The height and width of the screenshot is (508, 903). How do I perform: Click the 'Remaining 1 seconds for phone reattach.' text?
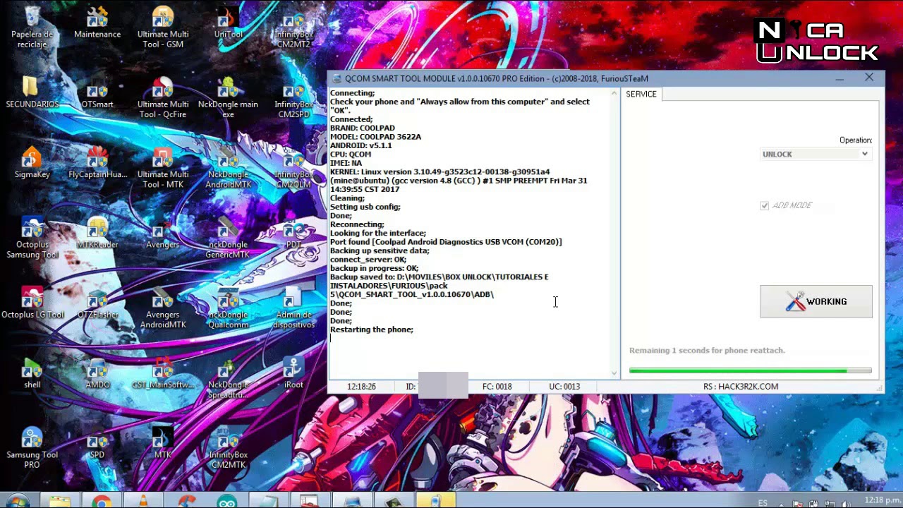[707, 350]
